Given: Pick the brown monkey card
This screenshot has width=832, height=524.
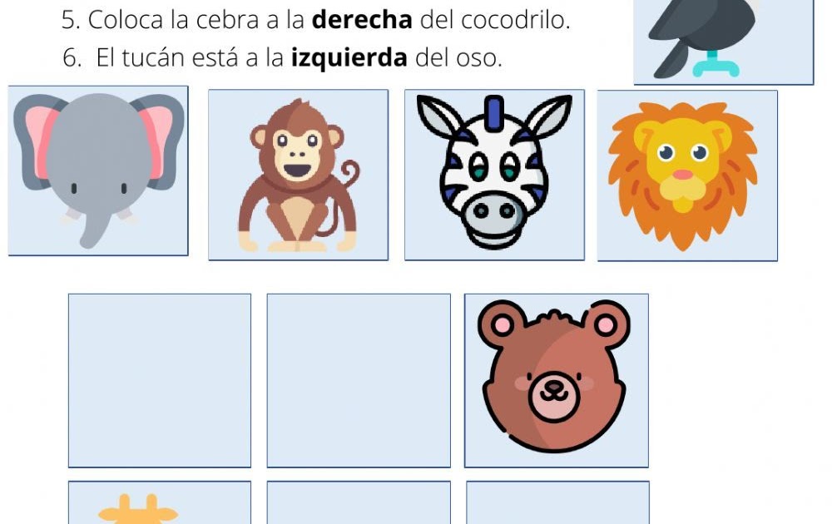Looking at the screenshot, I should click(298, 175).
